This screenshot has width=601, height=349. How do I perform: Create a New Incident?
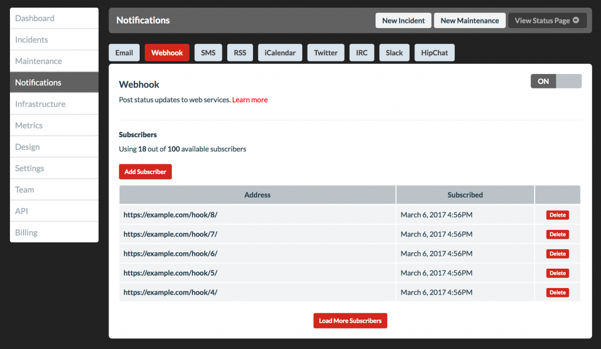click(x=403, y=20)
